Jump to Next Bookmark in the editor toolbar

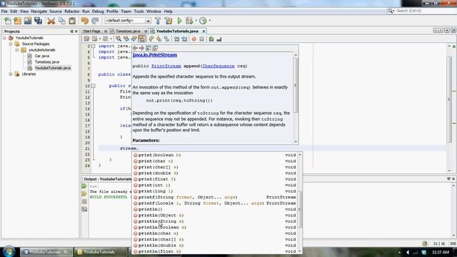[x=159, y=39]
